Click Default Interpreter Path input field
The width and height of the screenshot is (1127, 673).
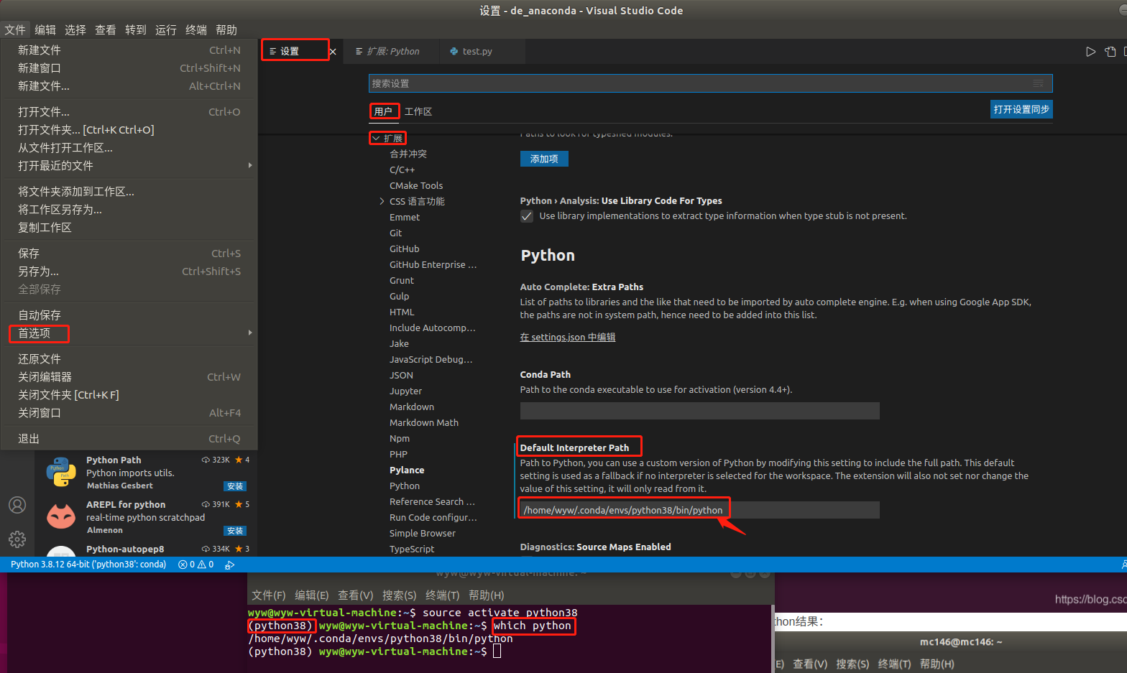pyautogui.click(x=700, y=510)
